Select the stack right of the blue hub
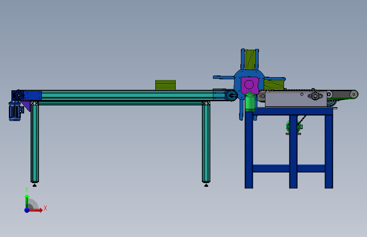 point(274,85)
